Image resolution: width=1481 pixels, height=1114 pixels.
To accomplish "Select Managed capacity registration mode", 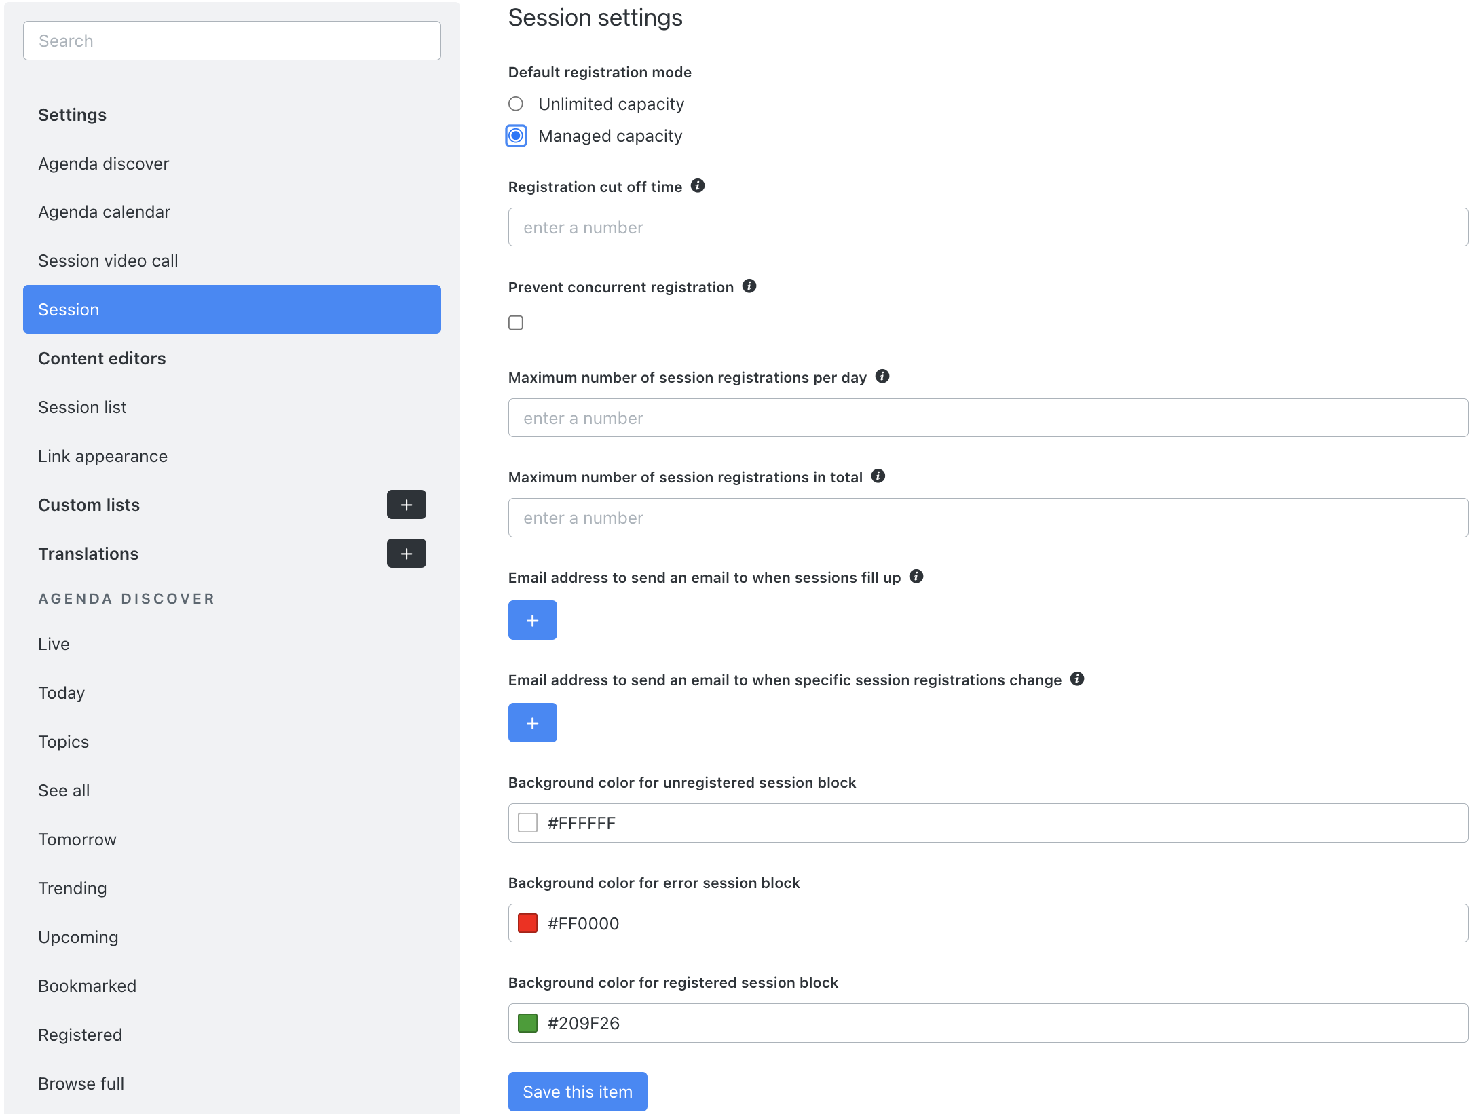I will 516,136.
